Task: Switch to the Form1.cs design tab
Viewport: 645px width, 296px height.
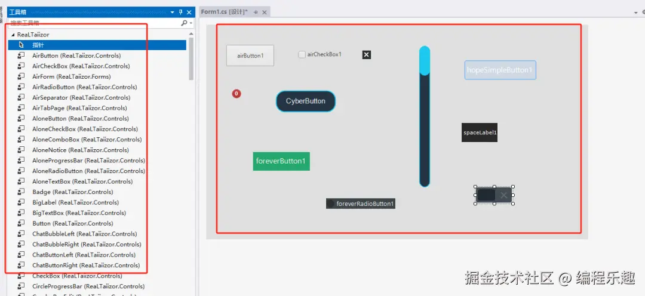Action: pos(224,12)
